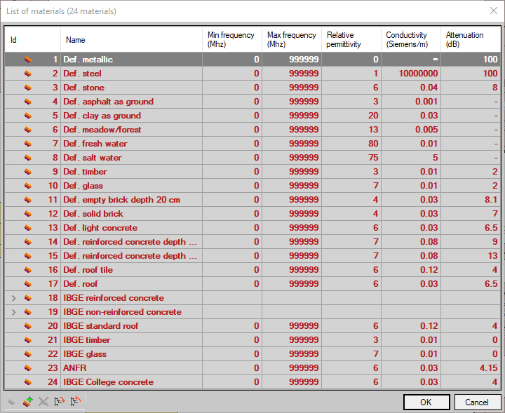Click the Add new material icon
The image size is (505, 413).
point(27,401)
